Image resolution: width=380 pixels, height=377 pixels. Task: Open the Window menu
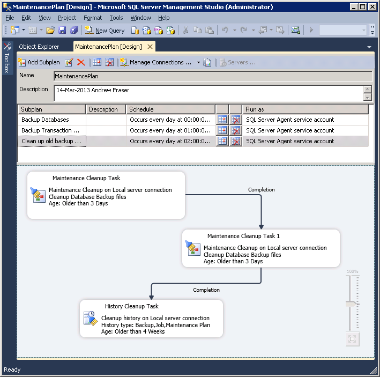tap(140, 18)
